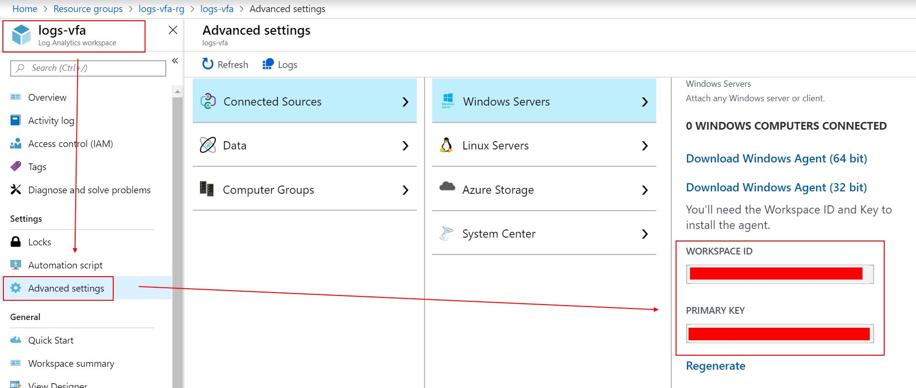The image size is (916, 388).
Task: Expand Connected Sources chevron
Action: point(405,102)
